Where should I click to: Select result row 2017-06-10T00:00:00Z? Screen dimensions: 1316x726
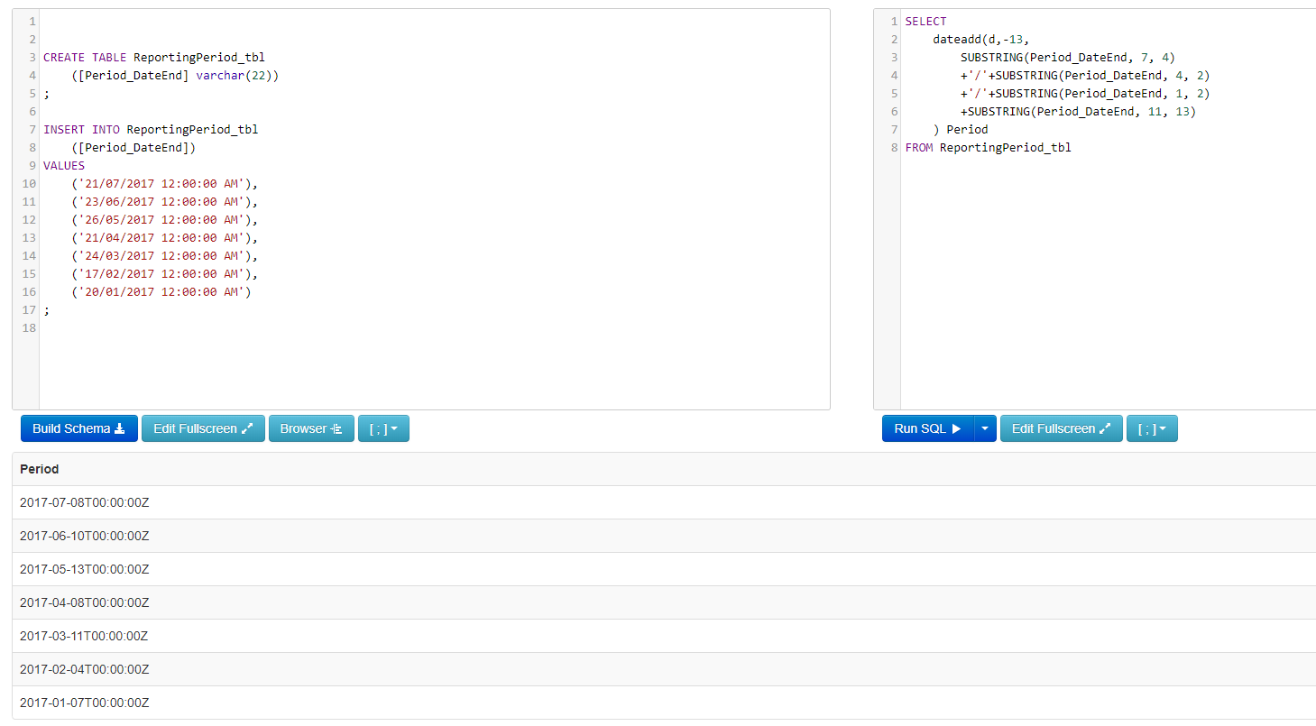tap(664, 536)
